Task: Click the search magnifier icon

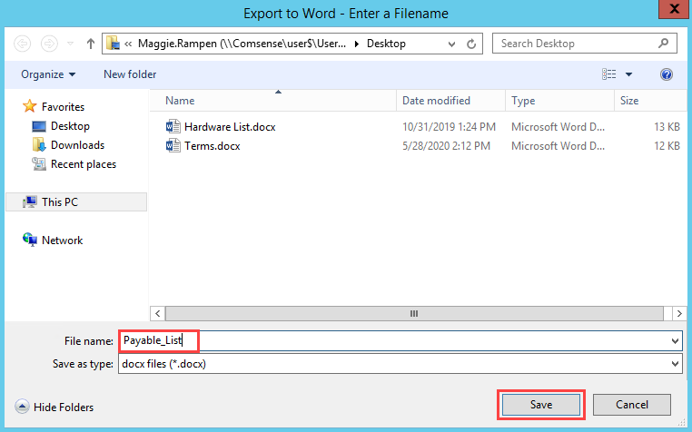Action: coord(663,44)
